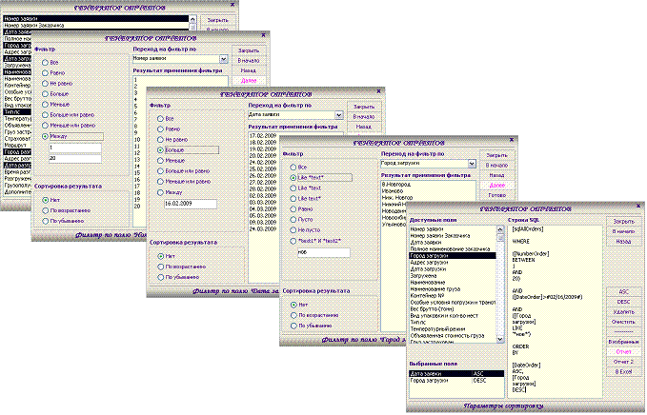
Task: Select Больше radio in Дата заявки filter window
Action: 160,150
